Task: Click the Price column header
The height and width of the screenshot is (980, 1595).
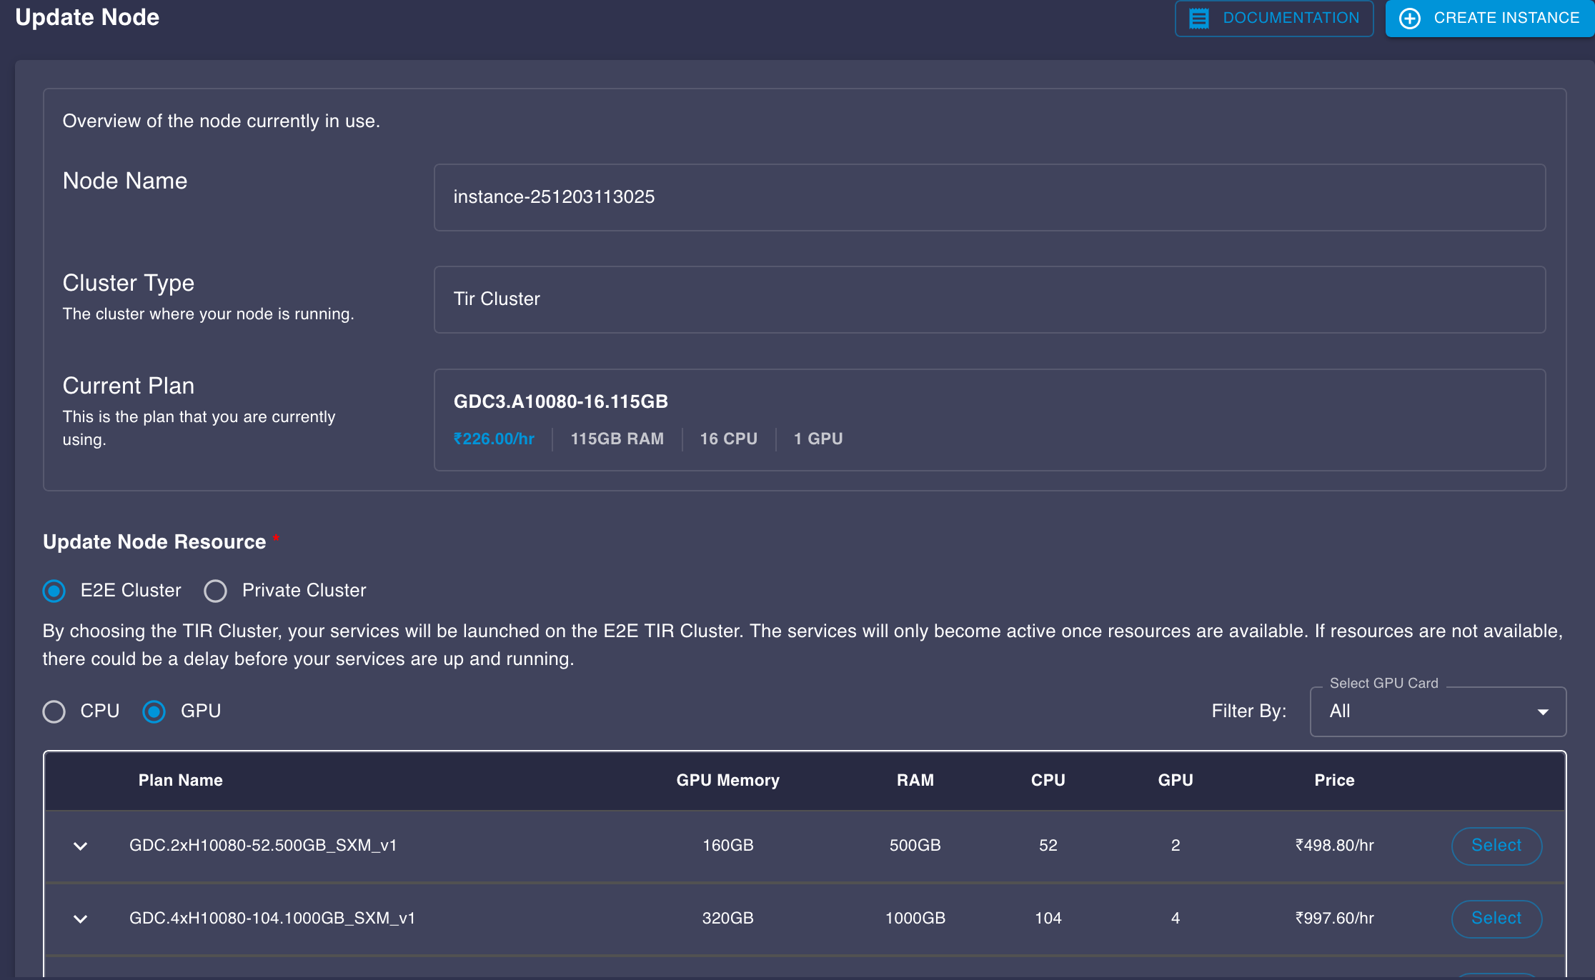Action: (1333, 780)
